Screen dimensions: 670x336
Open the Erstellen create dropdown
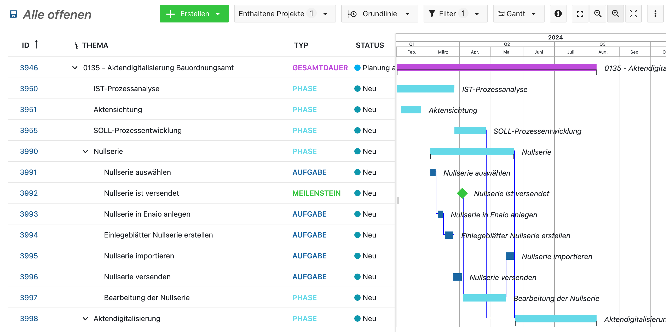pos(194,14)
